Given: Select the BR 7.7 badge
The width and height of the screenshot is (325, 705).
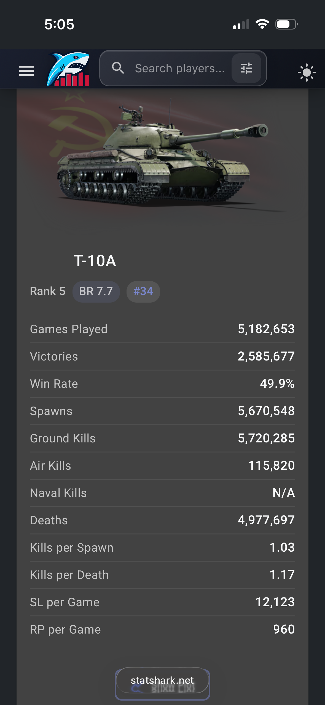Looking at the screenshot, I should 96,292.
